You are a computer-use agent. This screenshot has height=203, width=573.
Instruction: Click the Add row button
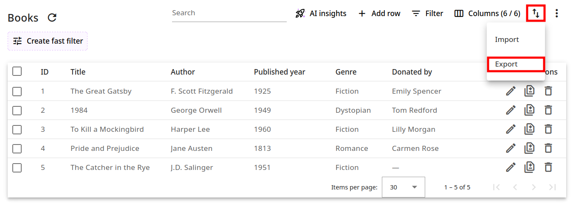(x=379, y=14)
